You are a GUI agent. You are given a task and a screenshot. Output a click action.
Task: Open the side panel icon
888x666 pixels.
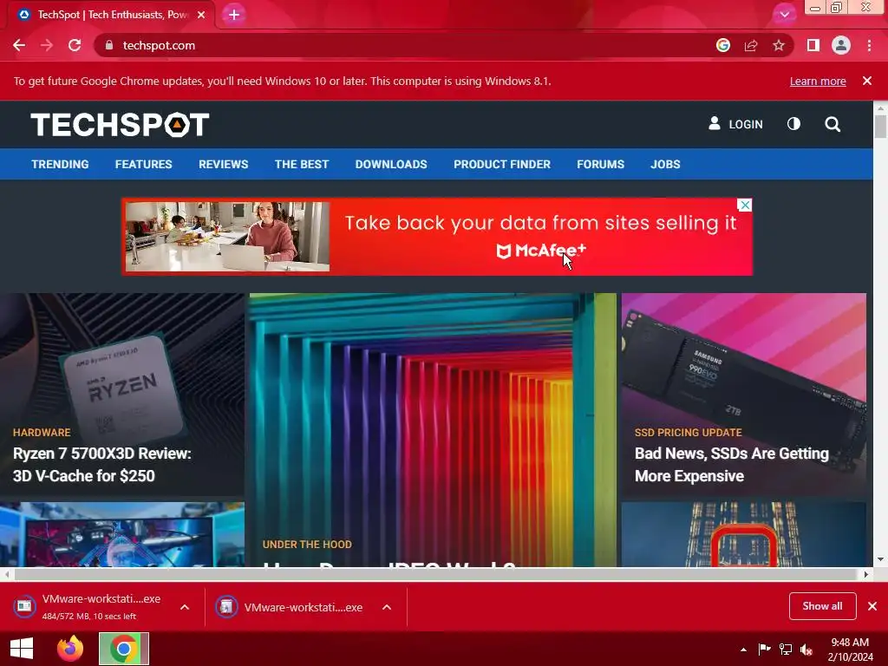point(813,45)
